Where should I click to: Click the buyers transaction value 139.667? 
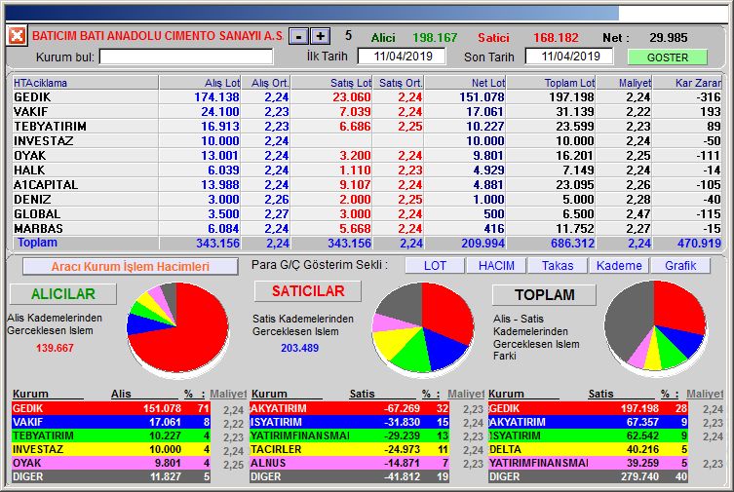click(x=55, y=348)
